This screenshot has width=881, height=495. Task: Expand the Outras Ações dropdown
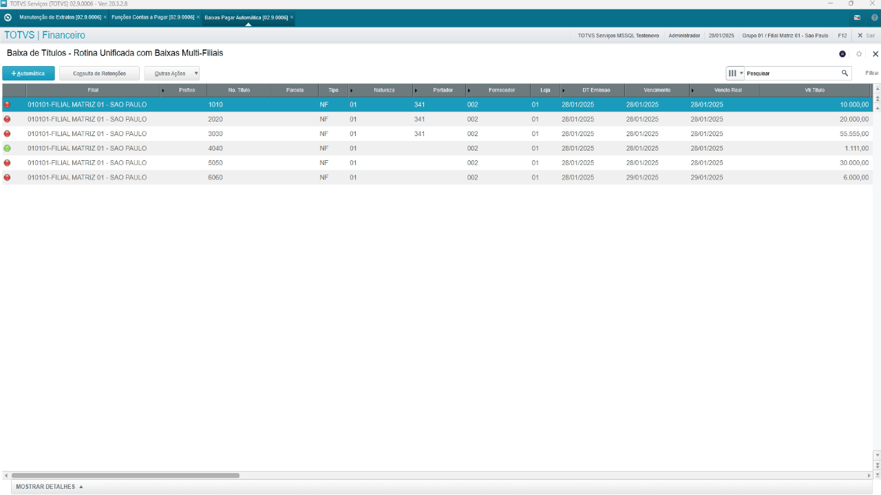pos(171,73)
